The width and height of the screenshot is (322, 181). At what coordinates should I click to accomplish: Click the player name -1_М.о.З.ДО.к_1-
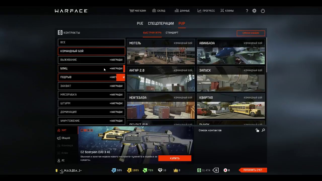71,170
